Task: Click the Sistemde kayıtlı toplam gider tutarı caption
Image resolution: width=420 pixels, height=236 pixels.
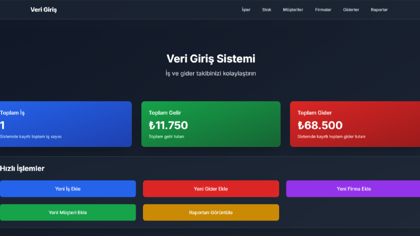Action: pyautogui.click(x=331, y=137)
